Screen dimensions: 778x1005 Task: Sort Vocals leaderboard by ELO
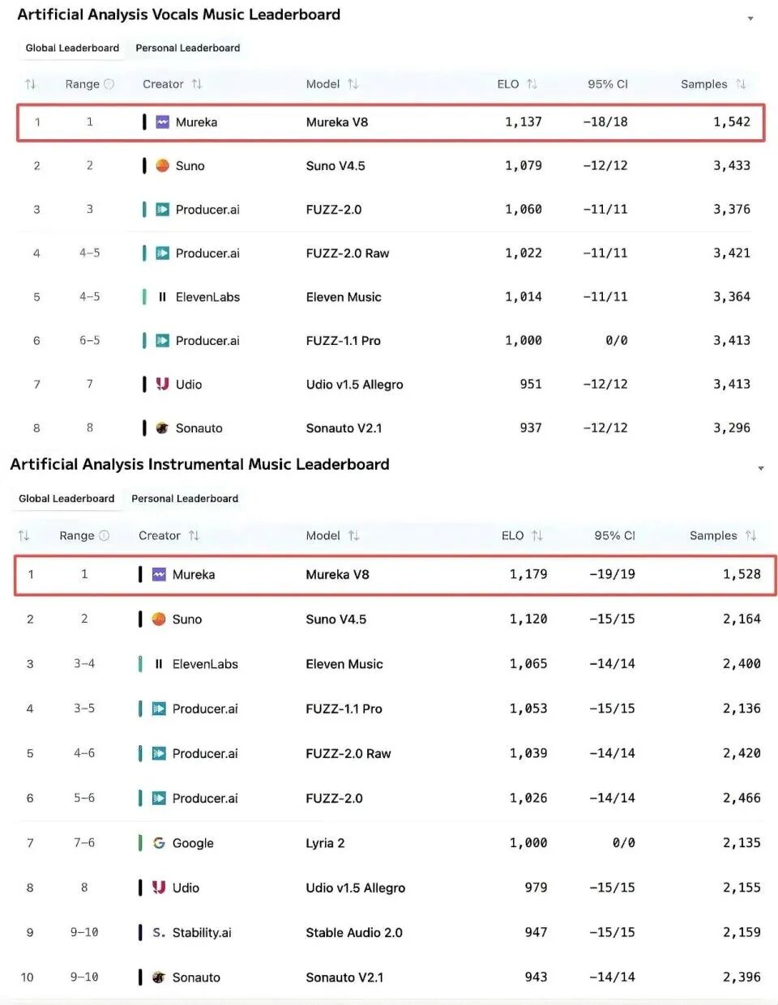click(532, 84)
